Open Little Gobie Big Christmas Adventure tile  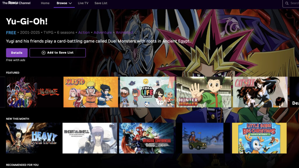259,138
